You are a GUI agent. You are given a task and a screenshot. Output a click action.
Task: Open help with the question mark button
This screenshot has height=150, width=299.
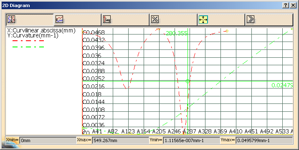[x=285, y=5]
